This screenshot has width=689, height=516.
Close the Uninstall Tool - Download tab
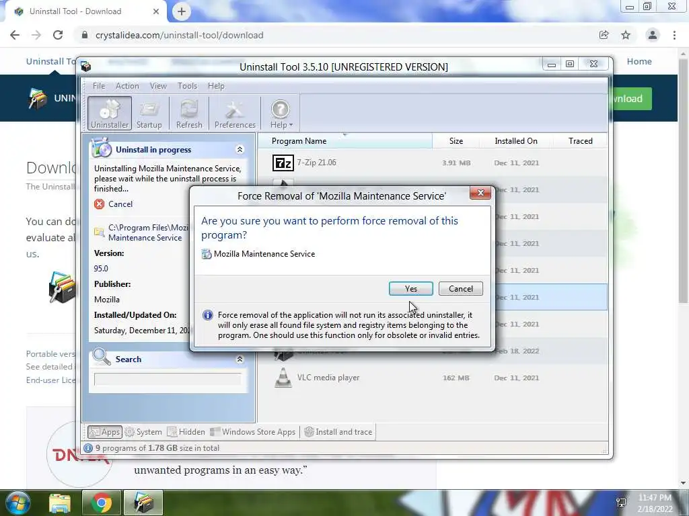pos(156,11)
